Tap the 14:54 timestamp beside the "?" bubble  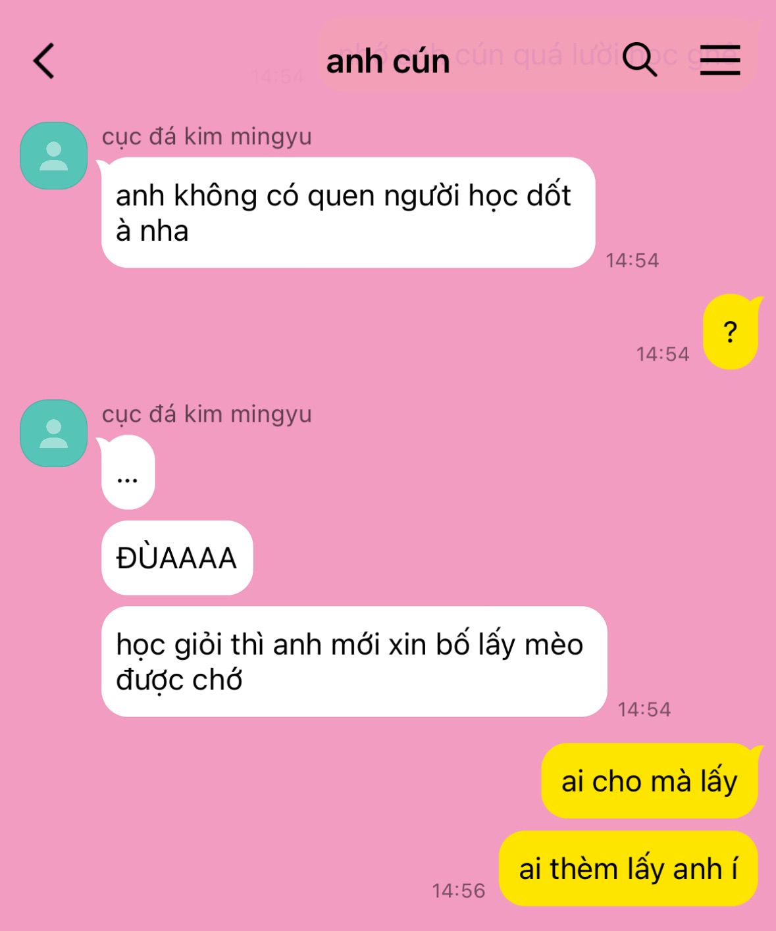(x=663, y=354)
